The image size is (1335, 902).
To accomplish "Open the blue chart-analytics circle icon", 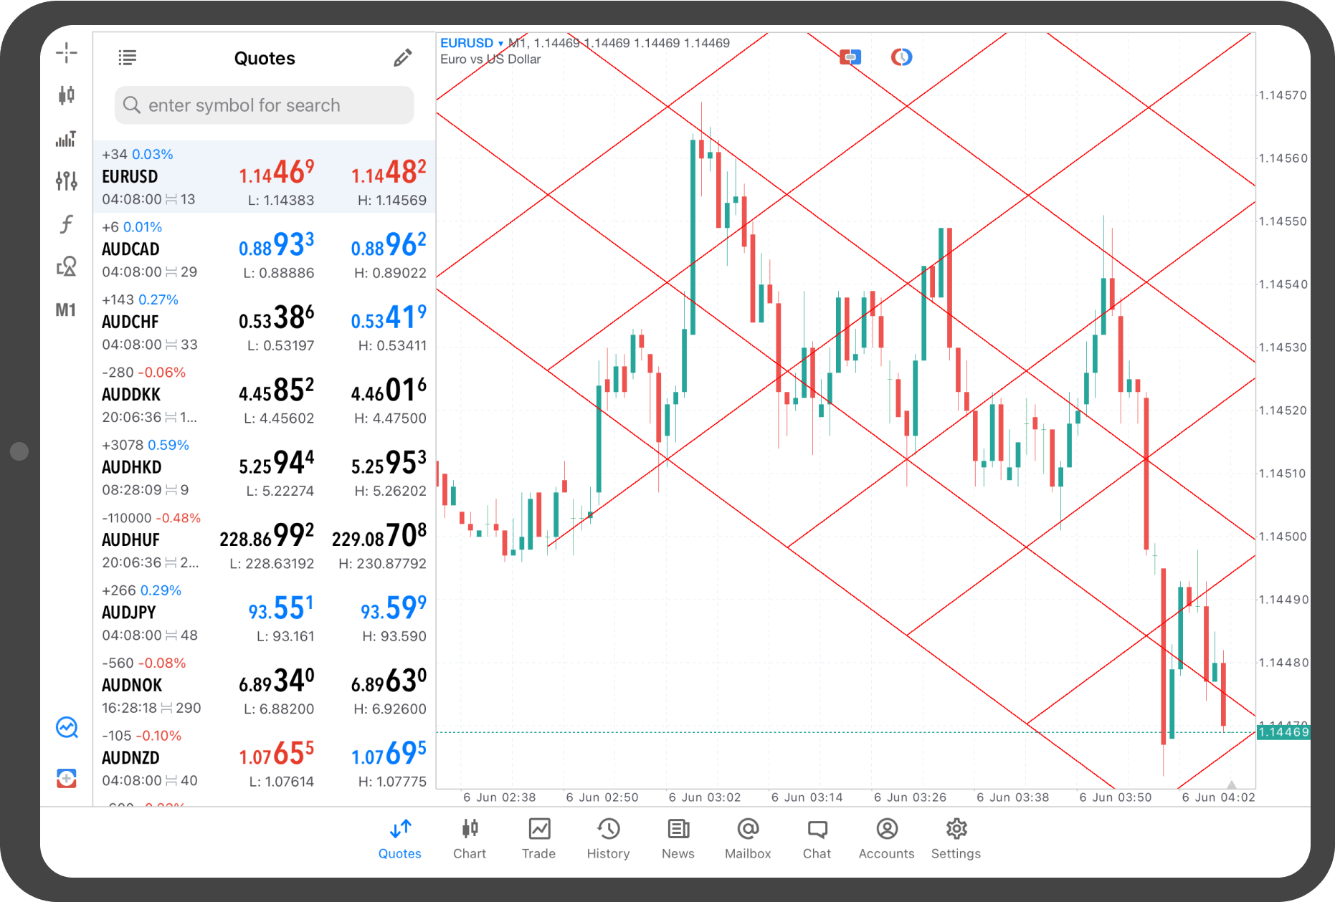I will point(67,727).
